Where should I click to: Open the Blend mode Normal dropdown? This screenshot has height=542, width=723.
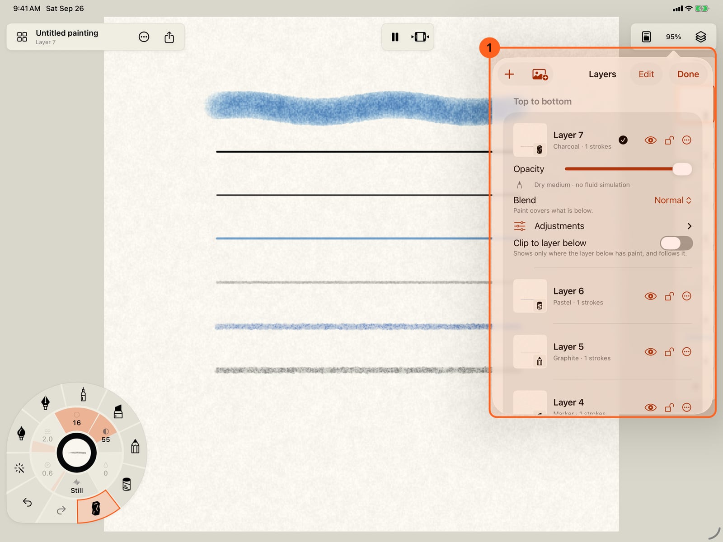coord(673,200)
